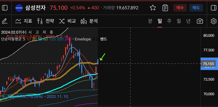Click the 77,500 price axis label
This screenshot has height=107, width=218.
click(209, 50)
